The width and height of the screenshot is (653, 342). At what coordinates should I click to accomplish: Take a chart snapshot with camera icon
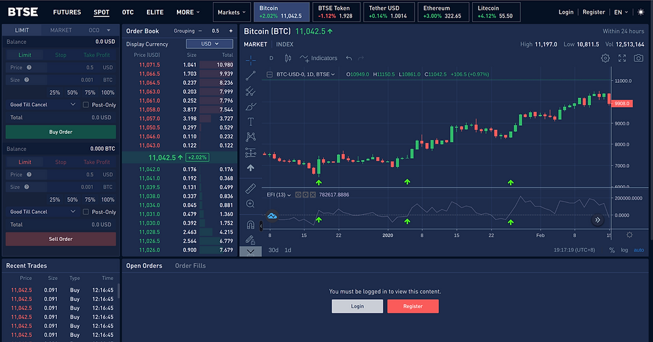point(639,58)
